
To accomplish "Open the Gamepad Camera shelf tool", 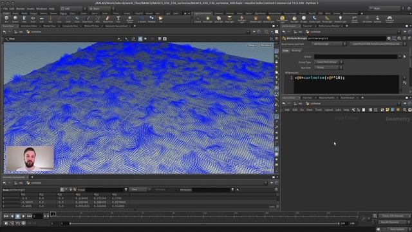I will coord(389,19).
